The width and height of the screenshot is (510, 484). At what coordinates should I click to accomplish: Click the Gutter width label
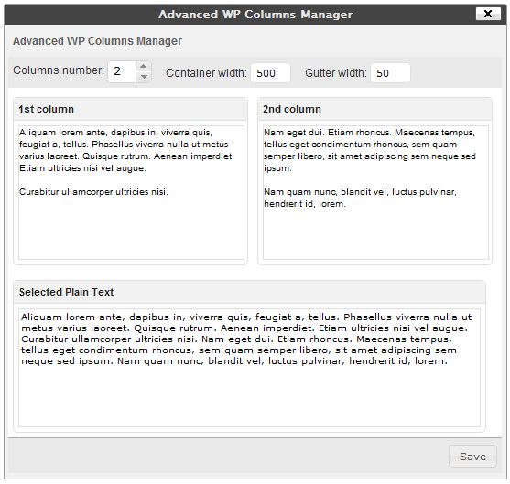tap(336, 73)
